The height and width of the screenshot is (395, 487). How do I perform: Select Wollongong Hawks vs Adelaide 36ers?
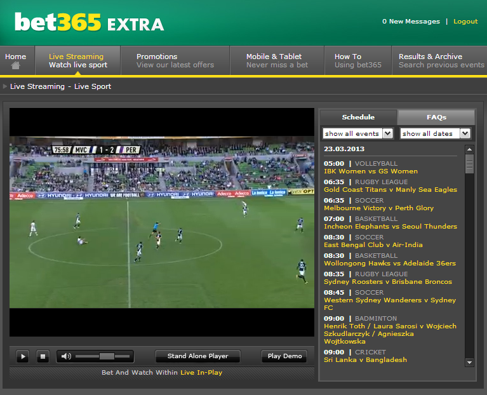pos(390,264)
